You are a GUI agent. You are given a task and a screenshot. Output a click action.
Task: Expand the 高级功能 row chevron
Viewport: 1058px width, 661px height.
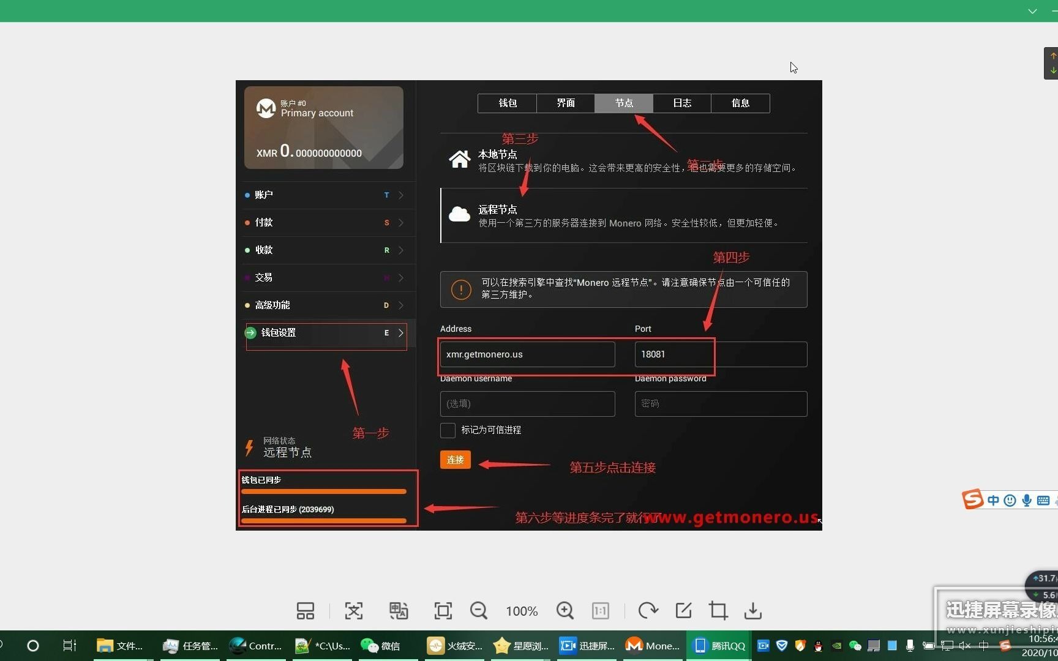click(401, 305)
